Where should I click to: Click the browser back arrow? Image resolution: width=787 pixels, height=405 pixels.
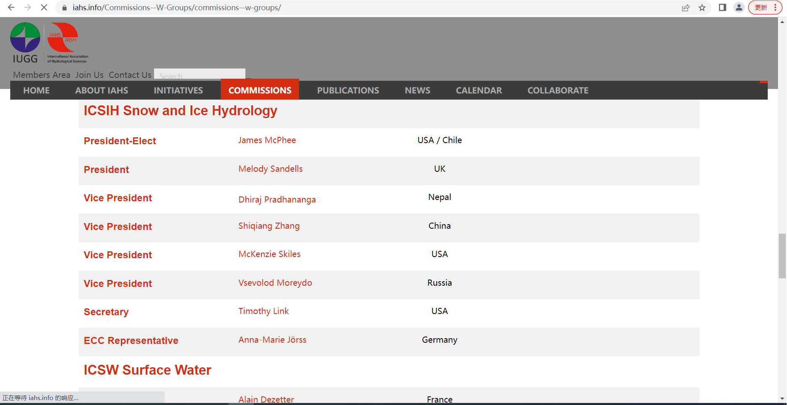point(11,7)
